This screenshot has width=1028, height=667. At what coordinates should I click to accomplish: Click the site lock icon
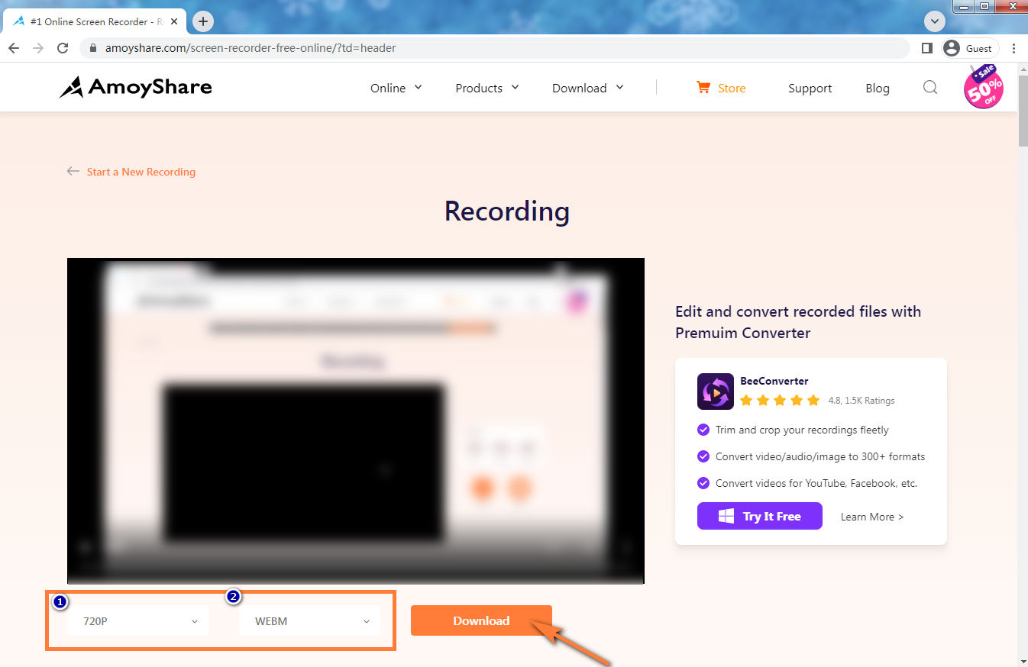[93, 48]
